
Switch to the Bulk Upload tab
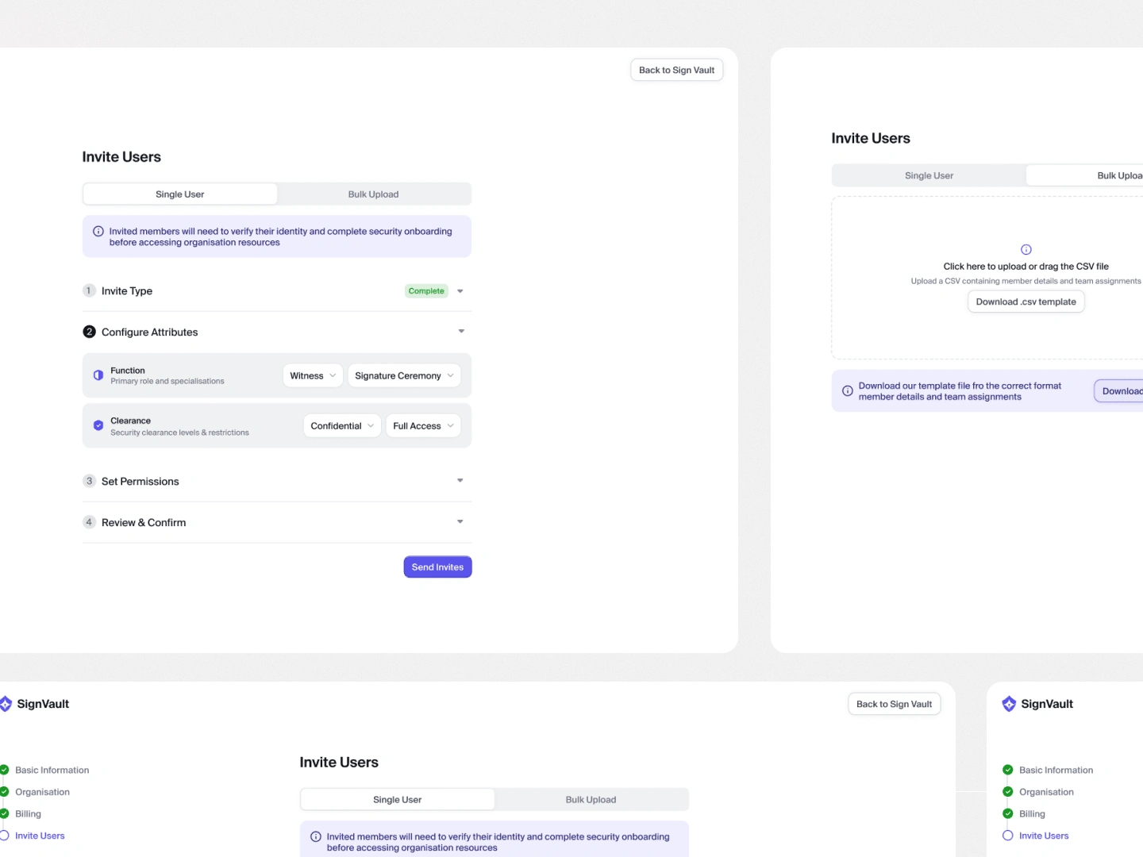tap(373, 194)
